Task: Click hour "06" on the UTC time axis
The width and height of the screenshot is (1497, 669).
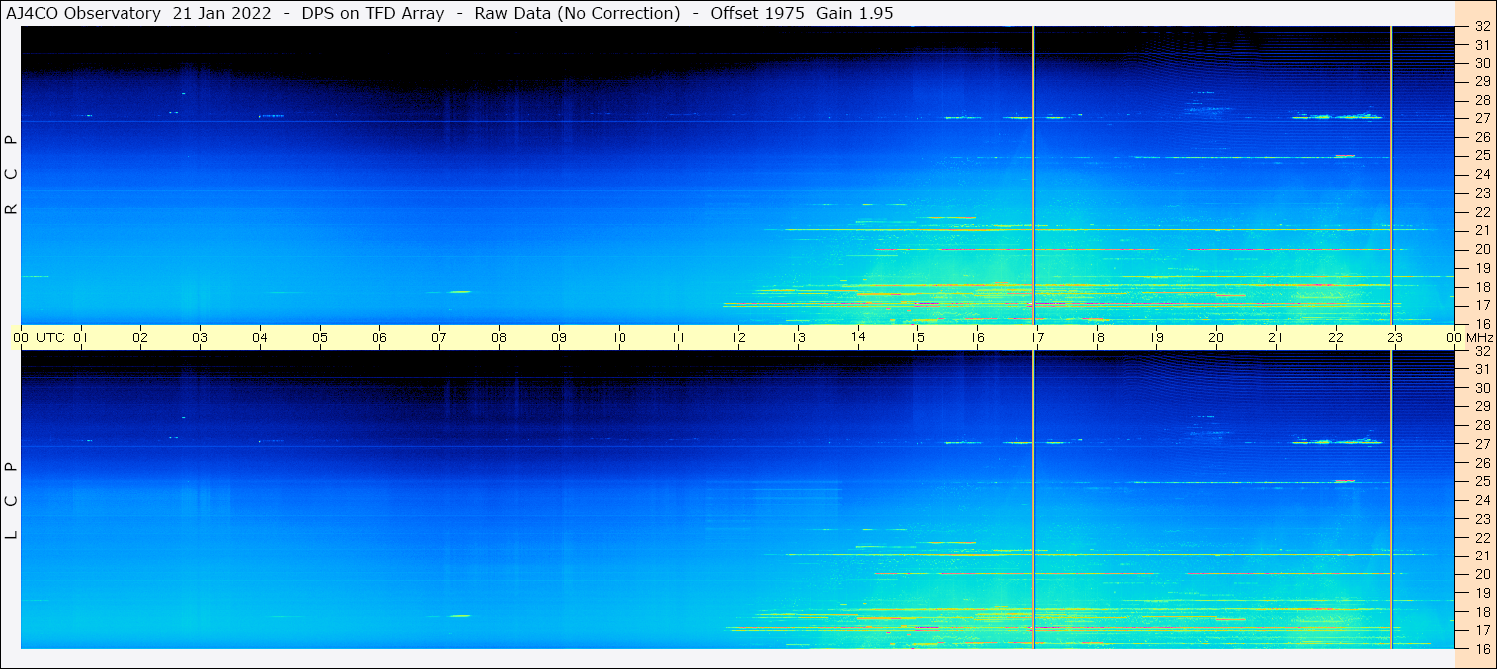Action: click(x=379, y=337)
